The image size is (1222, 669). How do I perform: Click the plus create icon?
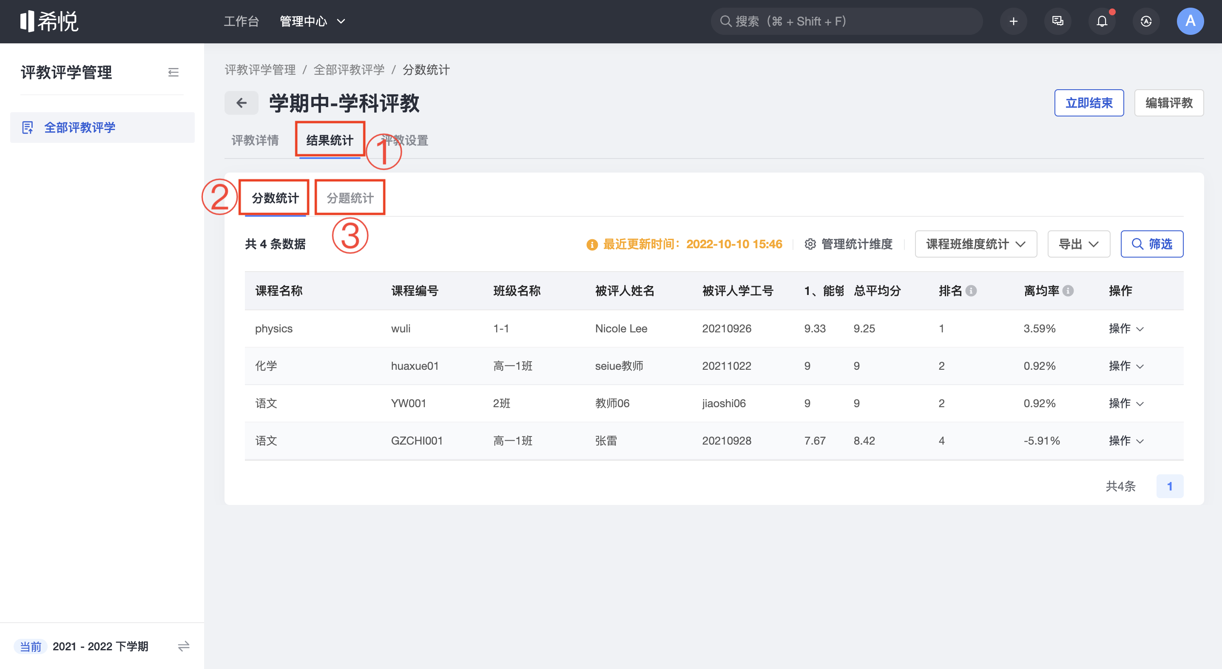tap(1013, 21)
